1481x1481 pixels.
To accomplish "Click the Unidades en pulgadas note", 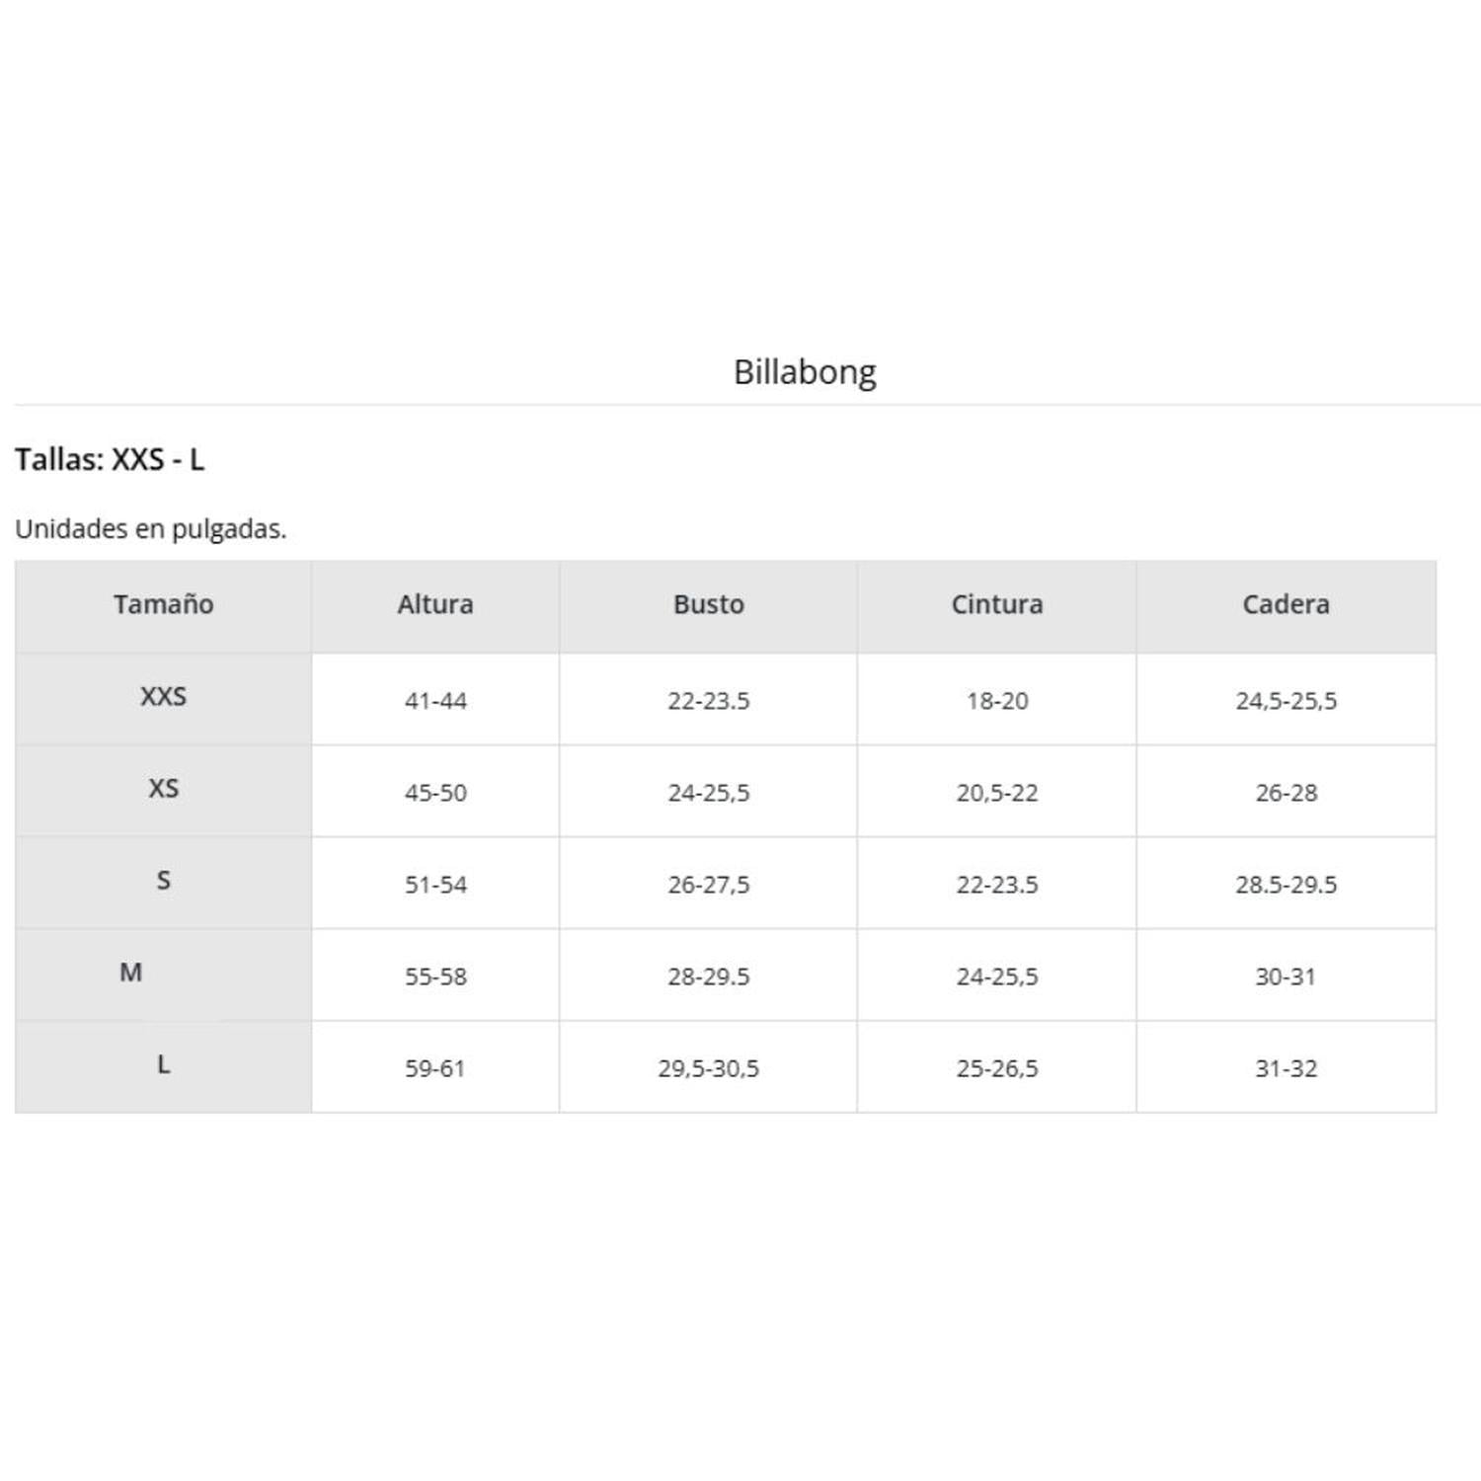I will pos(151,529).
